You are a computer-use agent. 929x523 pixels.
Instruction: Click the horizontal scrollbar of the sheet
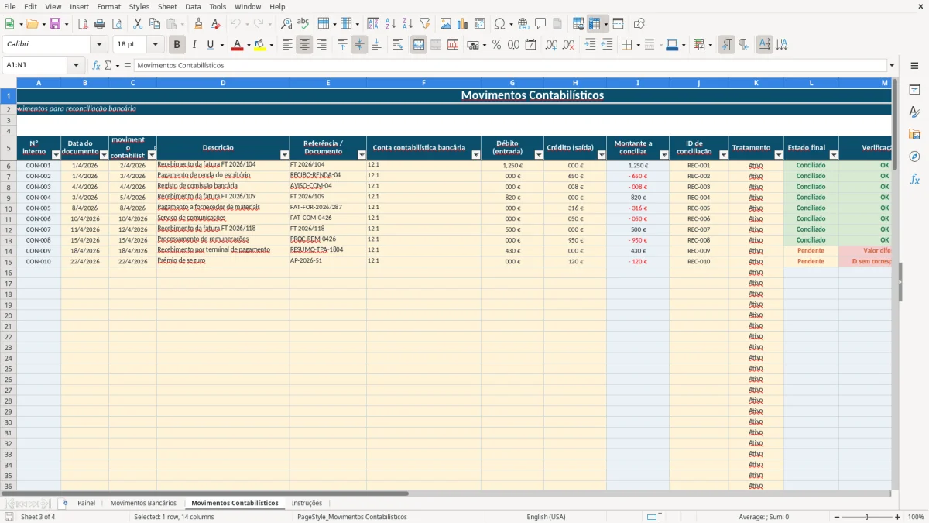click(x=205, y=493)
